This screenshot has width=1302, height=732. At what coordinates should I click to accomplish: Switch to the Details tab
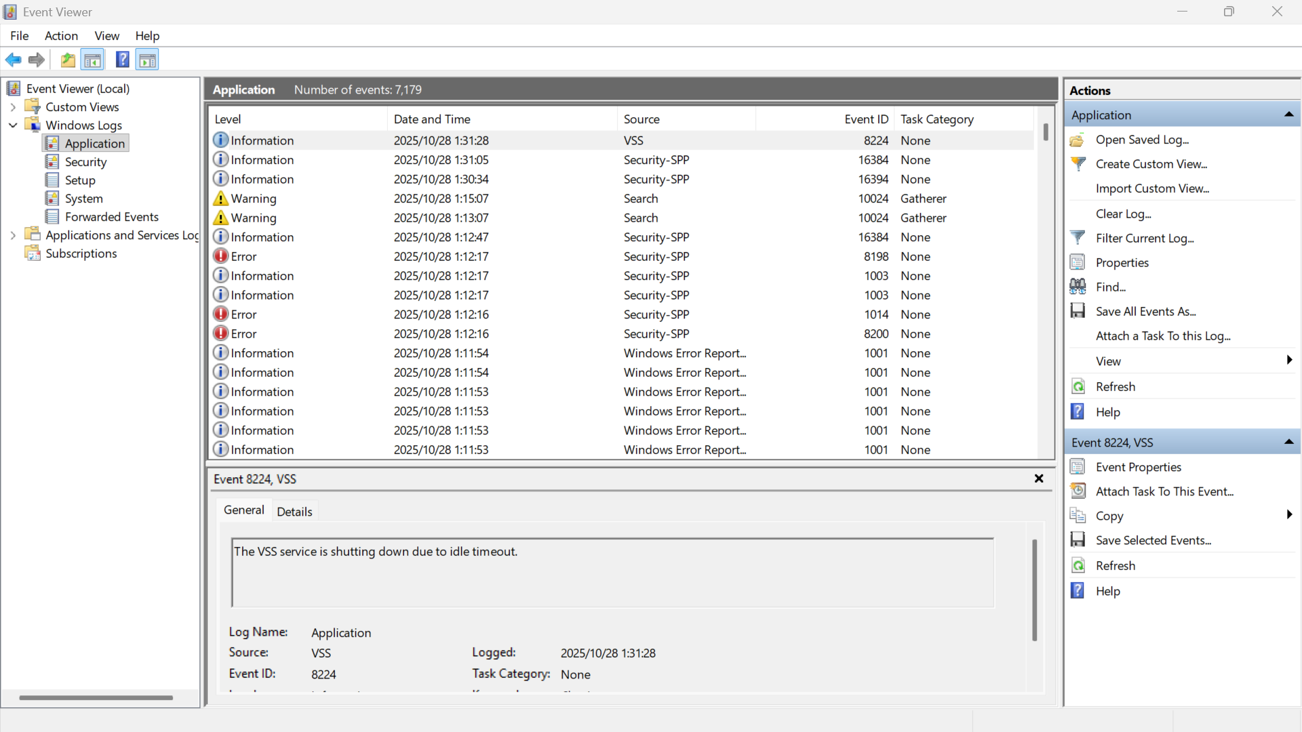tap(294, 512)
